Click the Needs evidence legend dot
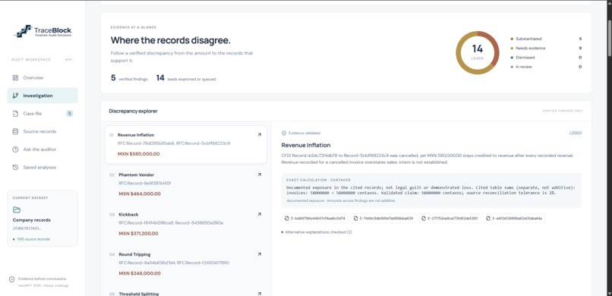612x296 pixels. 512,49
